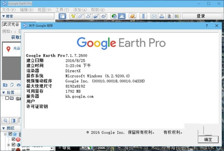
Task: Expand the plus node beside the globe layer
Action: click(9, 145)
